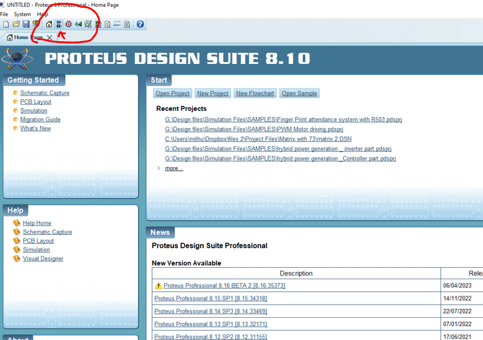The width and height of the screenshot is (483, 340).
Task: Open Schematic Capture tutorial in Getting Started
Action: click(x=45, y=92)
